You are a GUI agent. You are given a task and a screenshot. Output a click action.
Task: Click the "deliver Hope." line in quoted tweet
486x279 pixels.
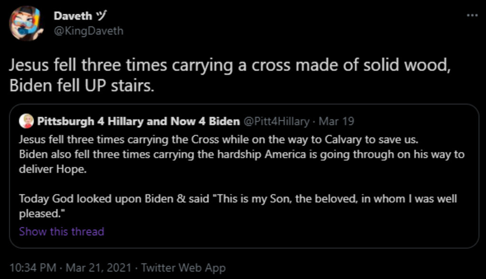[x=53, y=169]
